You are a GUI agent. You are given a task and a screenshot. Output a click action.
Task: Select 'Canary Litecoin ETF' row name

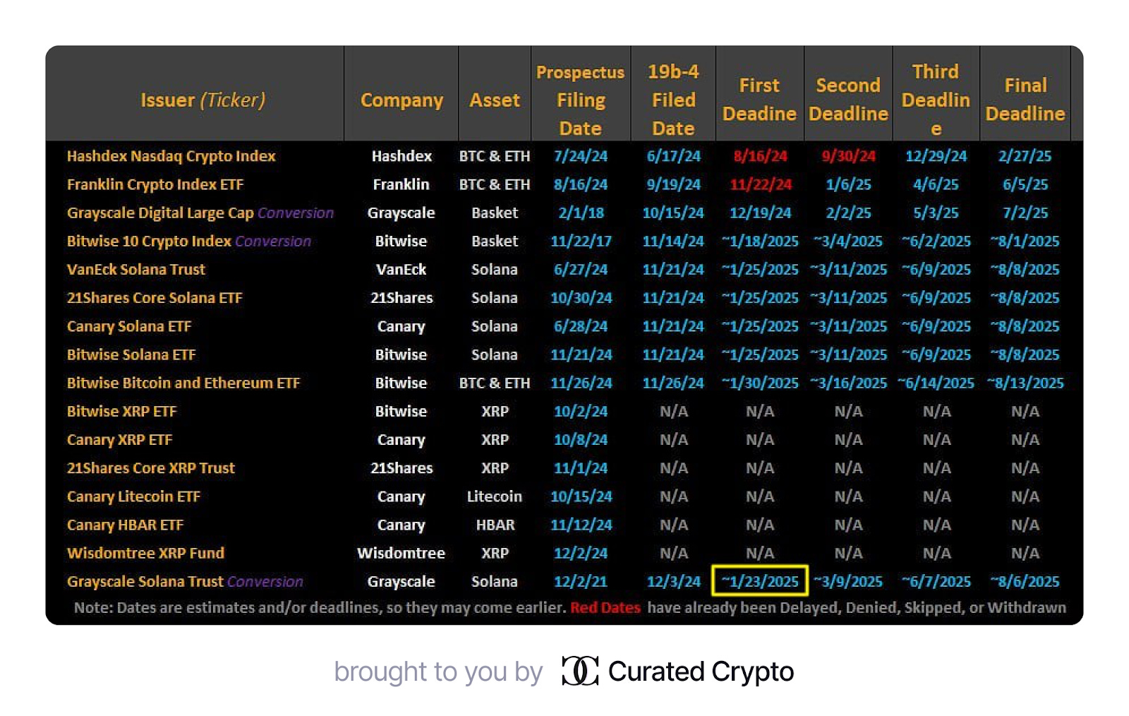point(133,496)
